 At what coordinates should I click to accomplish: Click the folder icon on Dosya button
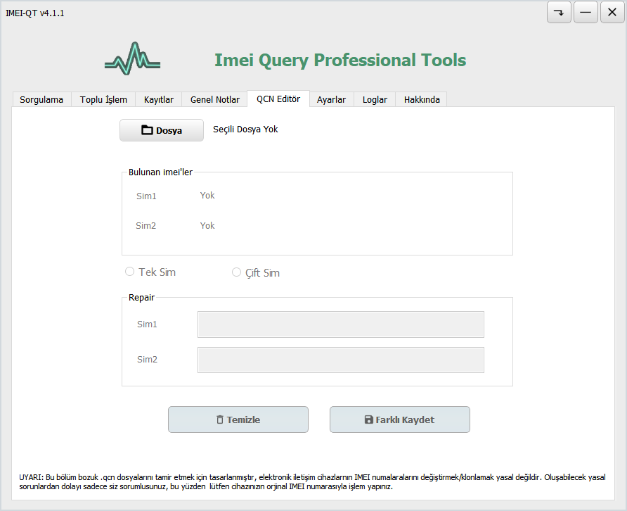click(x=147, y=130)
